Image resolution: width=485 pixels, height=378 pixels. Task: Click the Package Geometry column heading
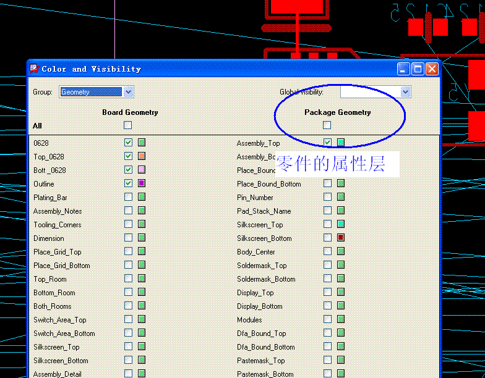coord(338,112)
